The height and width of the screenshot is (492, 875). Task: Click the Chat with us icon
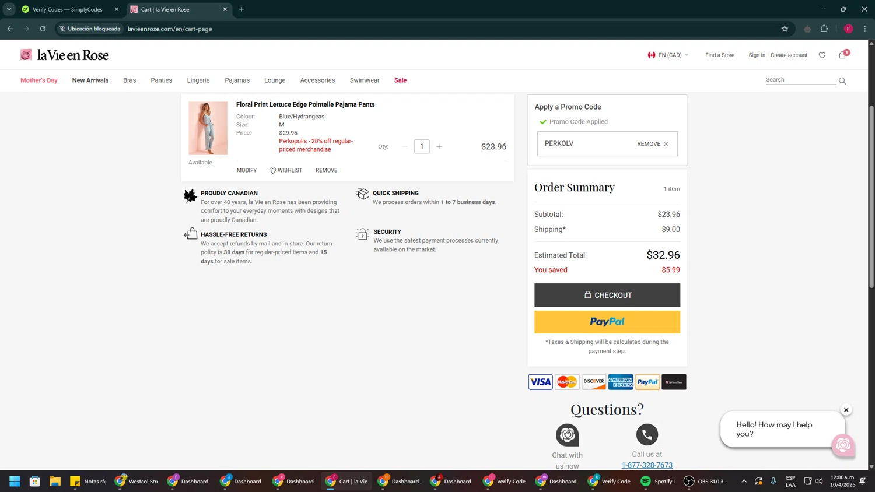click(567, 435)
